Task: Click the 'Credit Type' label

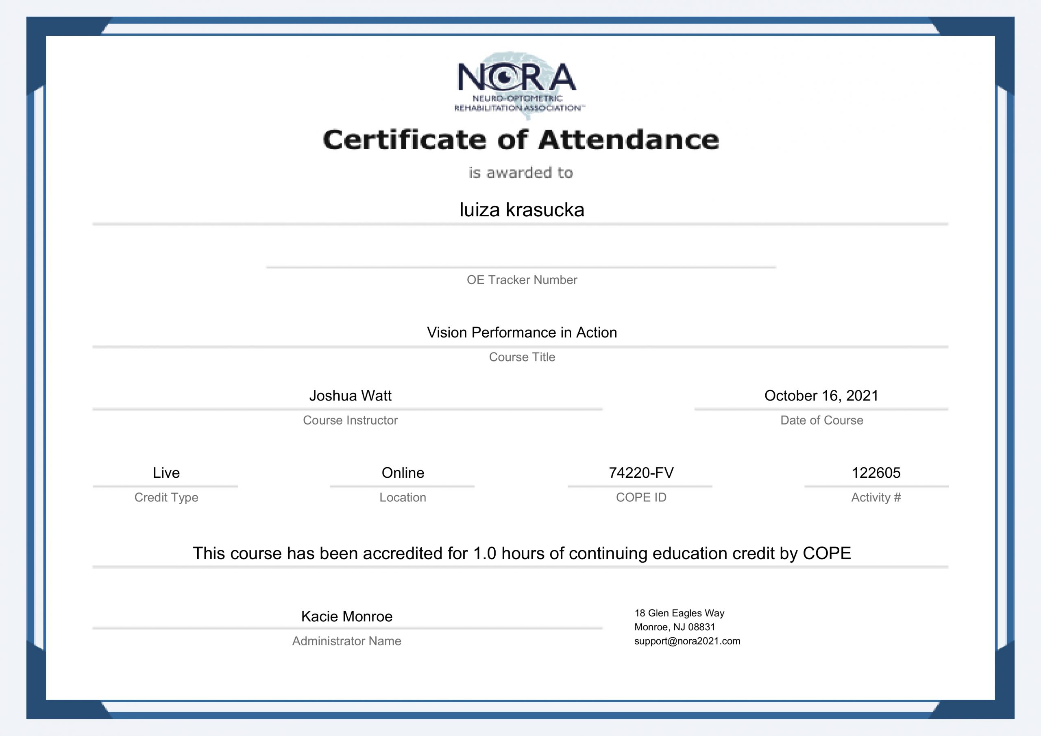Action: coord(166,497)
